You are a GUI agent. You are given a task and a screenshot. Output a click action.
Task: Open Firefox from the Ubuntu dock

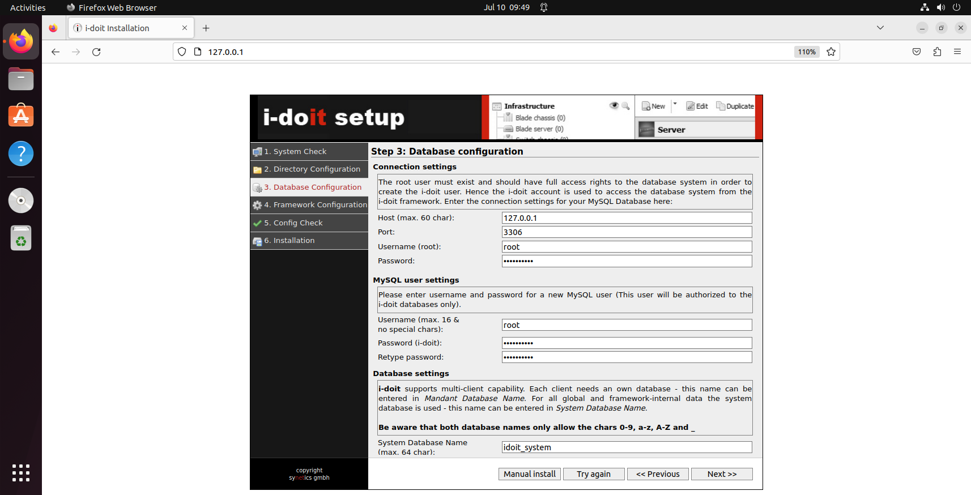pos(21,41)
